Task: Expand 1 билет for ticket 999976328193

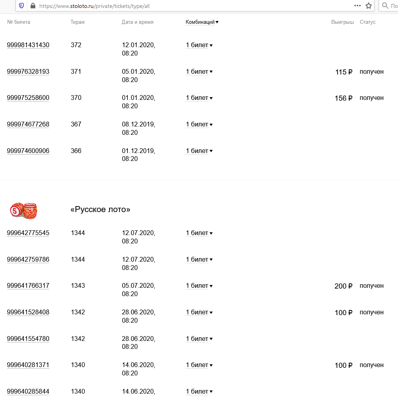Action: click(x=199, y=72)
